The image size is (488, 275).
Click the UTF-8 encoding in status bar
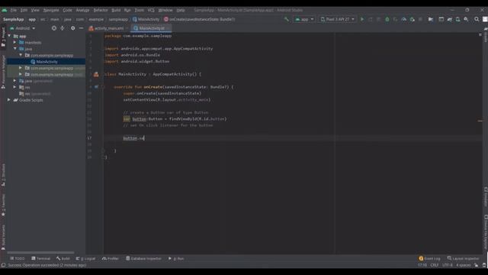point(448,265)
